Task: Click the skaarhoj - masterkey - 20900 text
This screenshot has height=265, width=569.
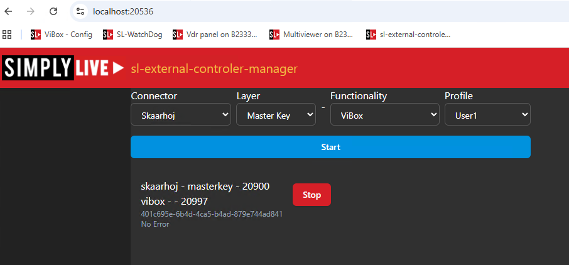Action: [x=205, y=187]
